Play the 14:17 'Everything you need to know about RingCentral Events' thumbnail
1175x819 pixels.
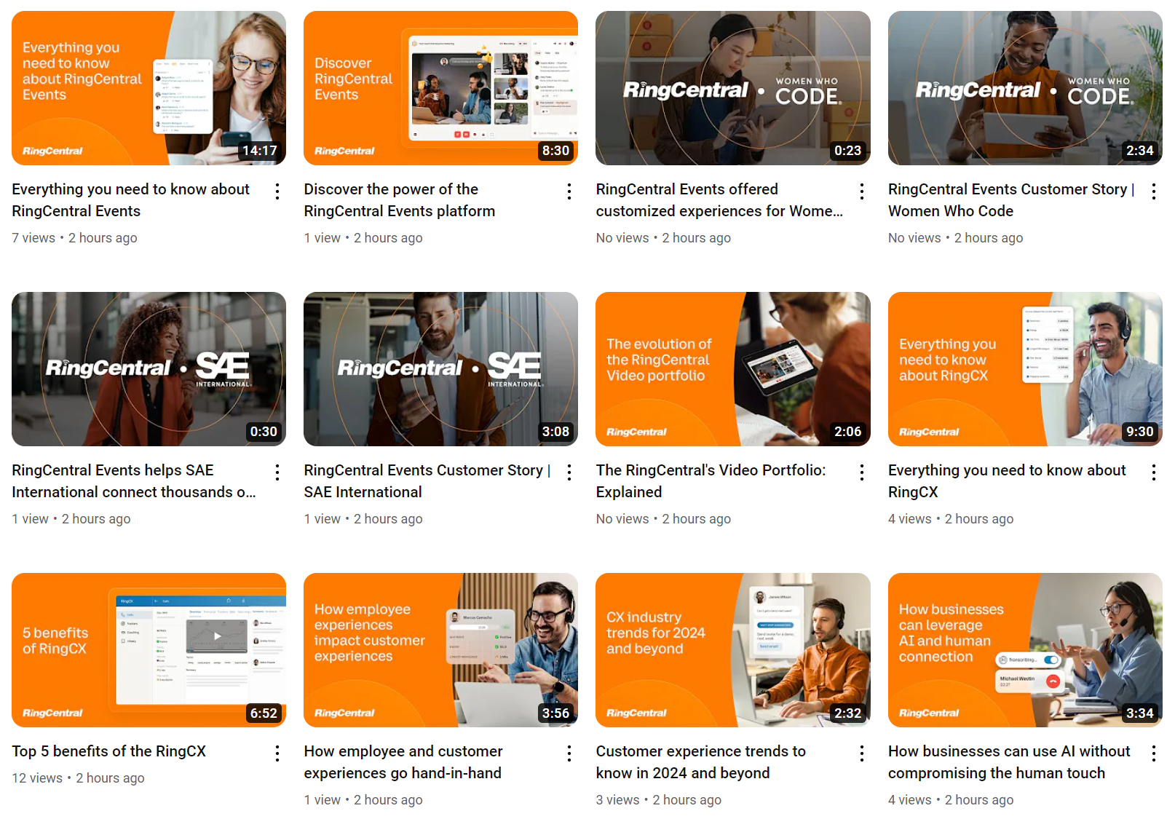149,88
